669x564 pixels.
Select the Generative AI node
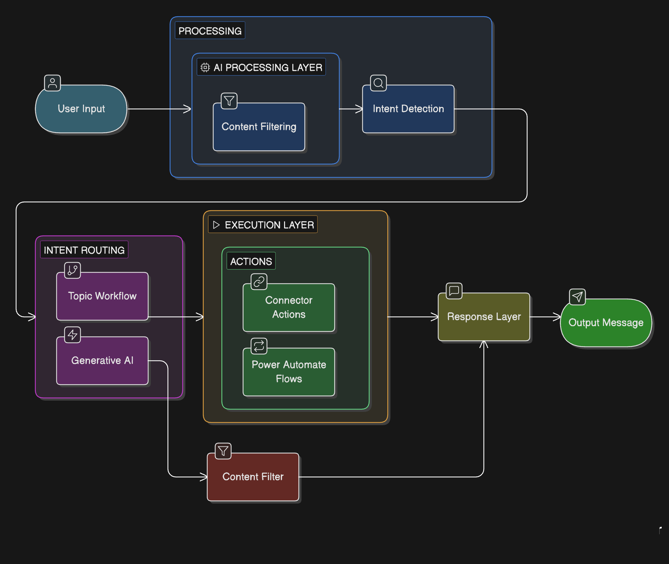102,361
